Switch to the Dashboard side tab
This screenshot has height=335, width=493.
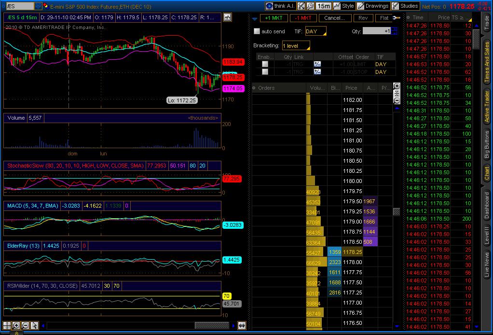(487, 206)
